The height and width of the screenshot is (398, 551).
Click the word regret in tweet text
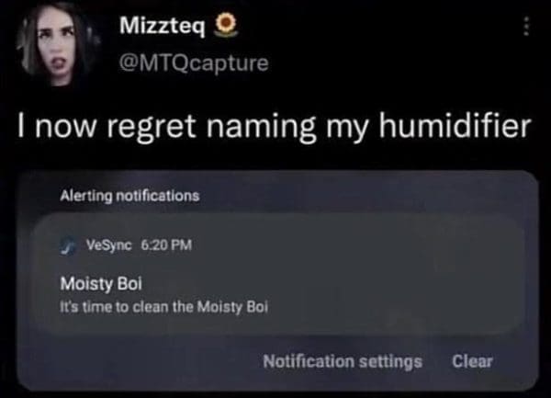(152, 128)
